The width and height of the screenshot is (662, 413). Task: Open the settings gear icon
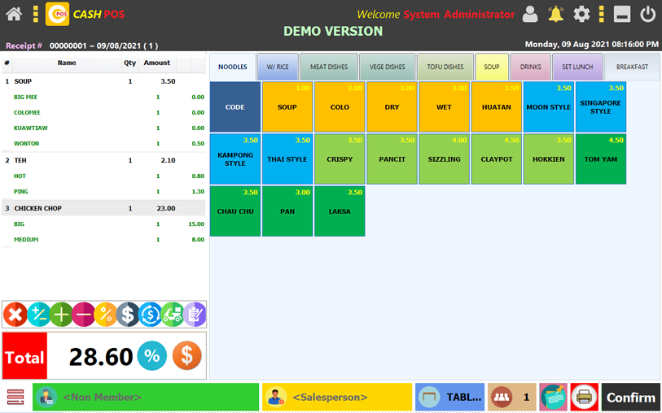581,14
